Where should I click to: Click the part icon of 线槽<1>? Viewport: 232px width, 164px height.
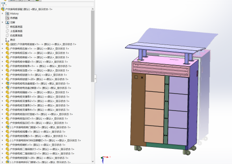[x=8, y=131]
